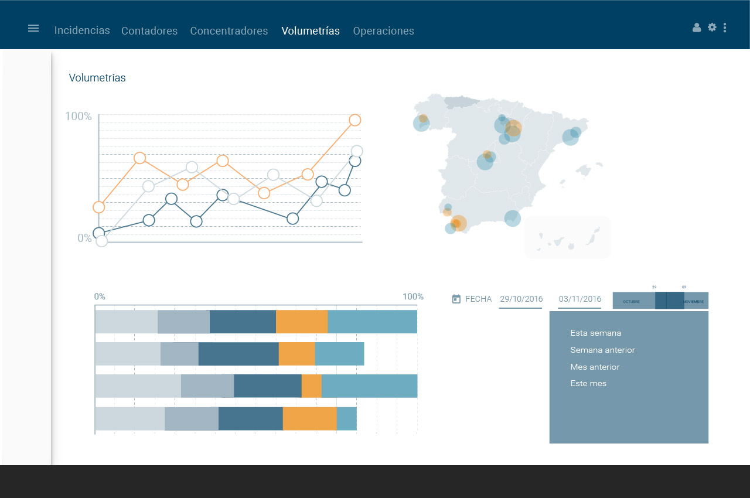The image size is (750, 498).
Task: Click the start date field 29/10/2016
Action: [521, 299]
